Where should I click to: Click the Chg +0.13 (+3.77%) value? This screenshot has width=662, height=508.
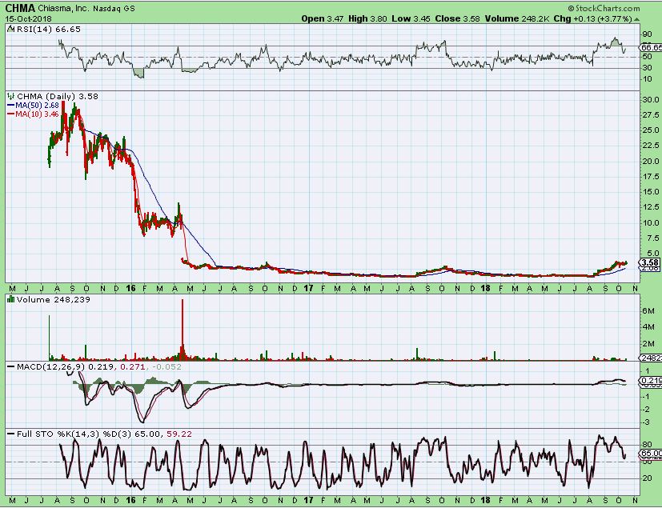point(593,19)
